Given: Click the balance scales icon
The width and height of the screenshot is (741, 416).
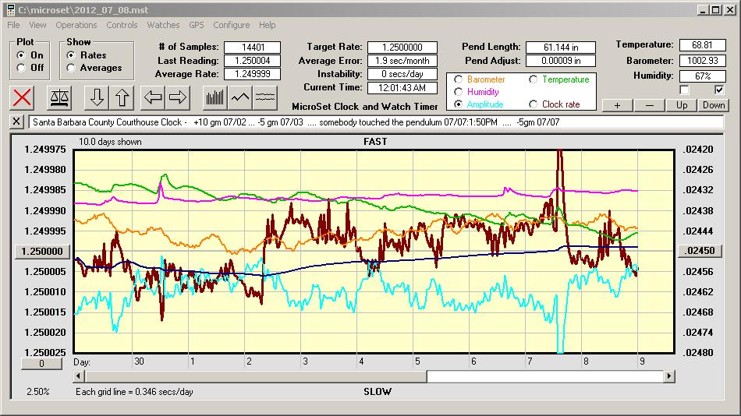Looking at the screenshot, I should point(58,98).
